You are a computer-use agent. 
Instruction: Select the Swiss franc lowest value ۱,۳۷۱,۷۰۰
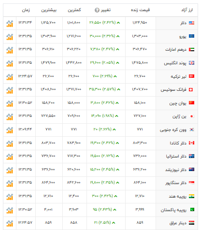coord(74,89)
